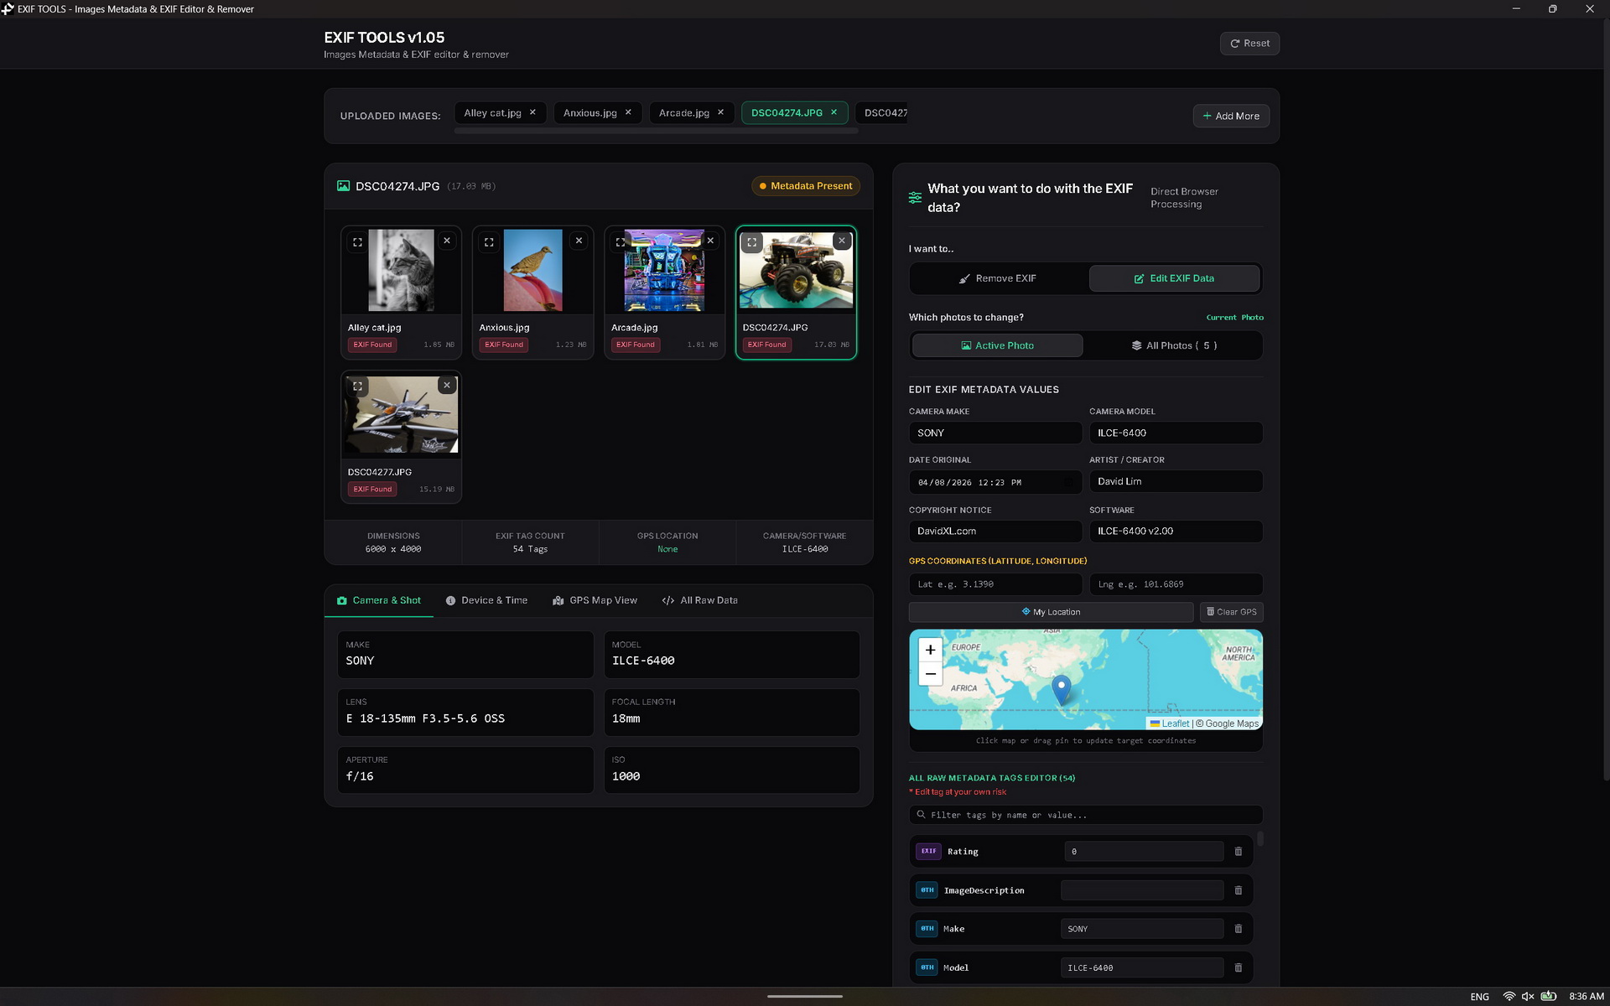The height and width of the screenshot is (1006, 1610).
Task: Delete the Model raw tag
Action: tap(1239, 967)
